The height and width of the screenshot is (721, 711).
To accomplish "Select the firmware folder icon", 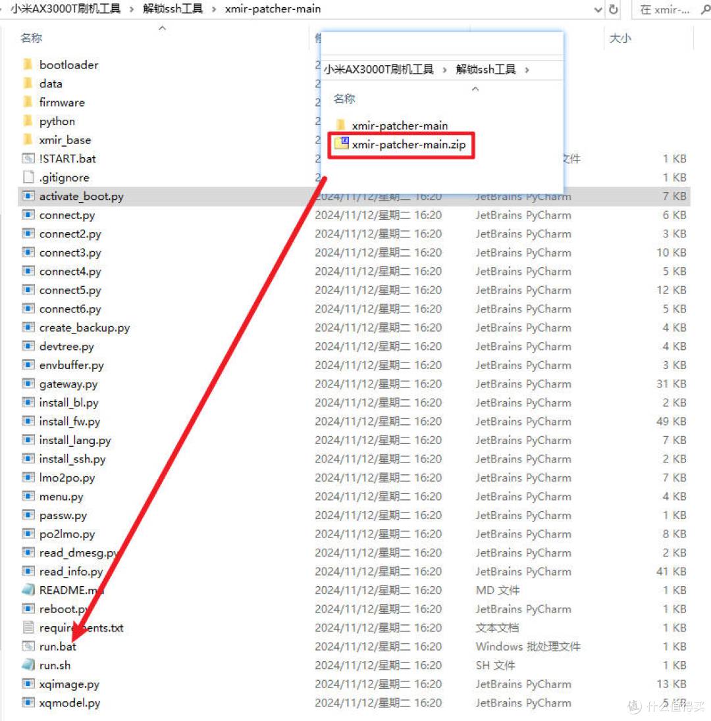I will pyautogui.click(x=28, y=102).
